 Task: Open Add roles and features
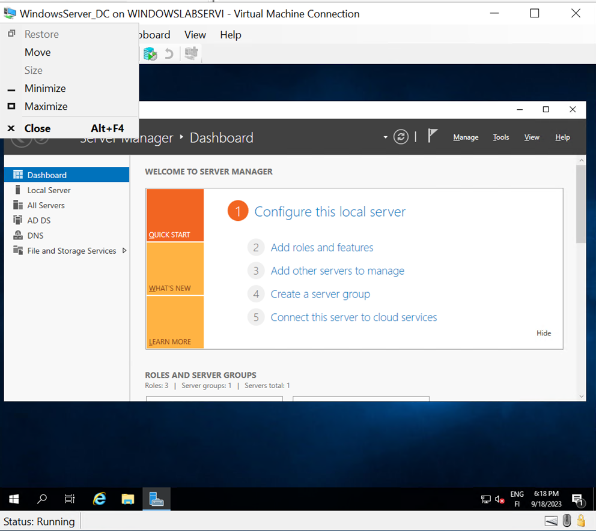[x=322, y=247]
